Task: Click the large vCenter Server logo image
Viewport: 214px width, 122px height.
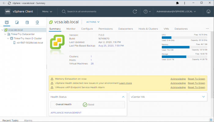Action: (57, 42)
